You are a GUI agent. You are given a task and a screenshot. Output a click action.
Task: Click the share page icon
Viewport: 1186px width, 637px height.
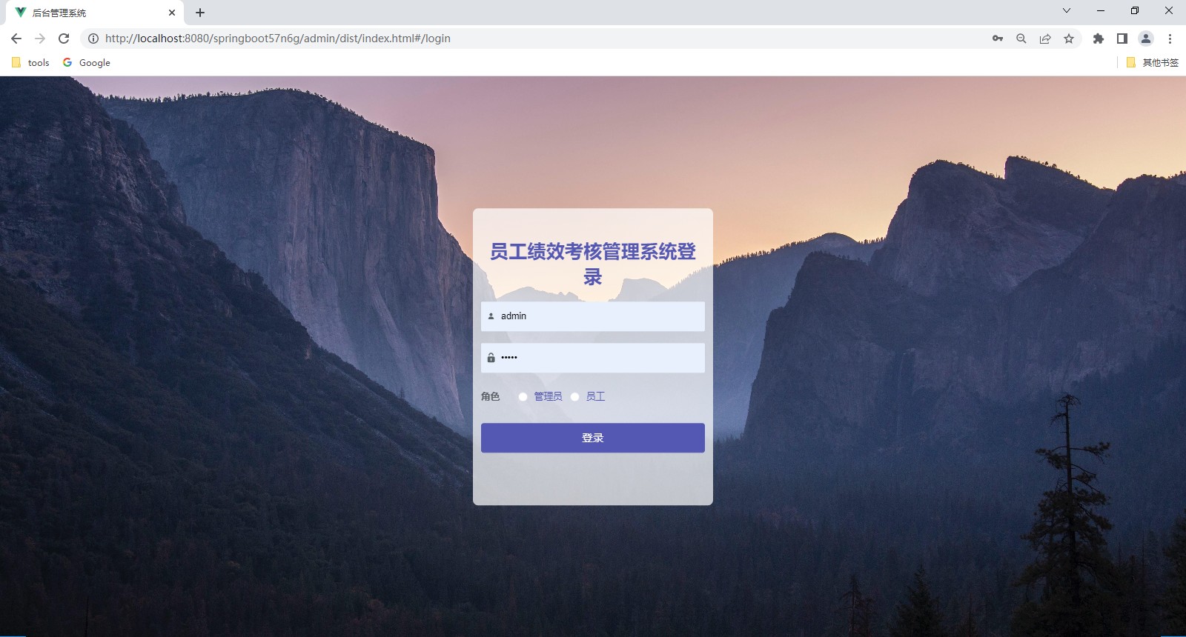(1045, 39)
